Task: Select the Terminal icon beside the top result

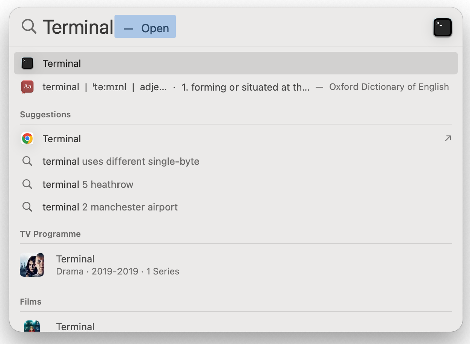Action: 27,63
